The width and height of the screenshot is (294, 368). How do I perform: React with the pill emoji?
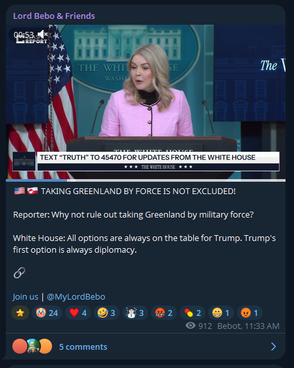tap(193, 313)
